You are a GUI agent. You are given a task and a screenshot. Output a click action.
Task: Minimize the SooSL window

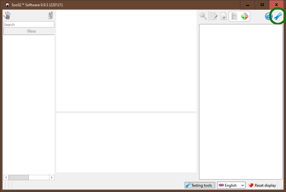(247, 5)
